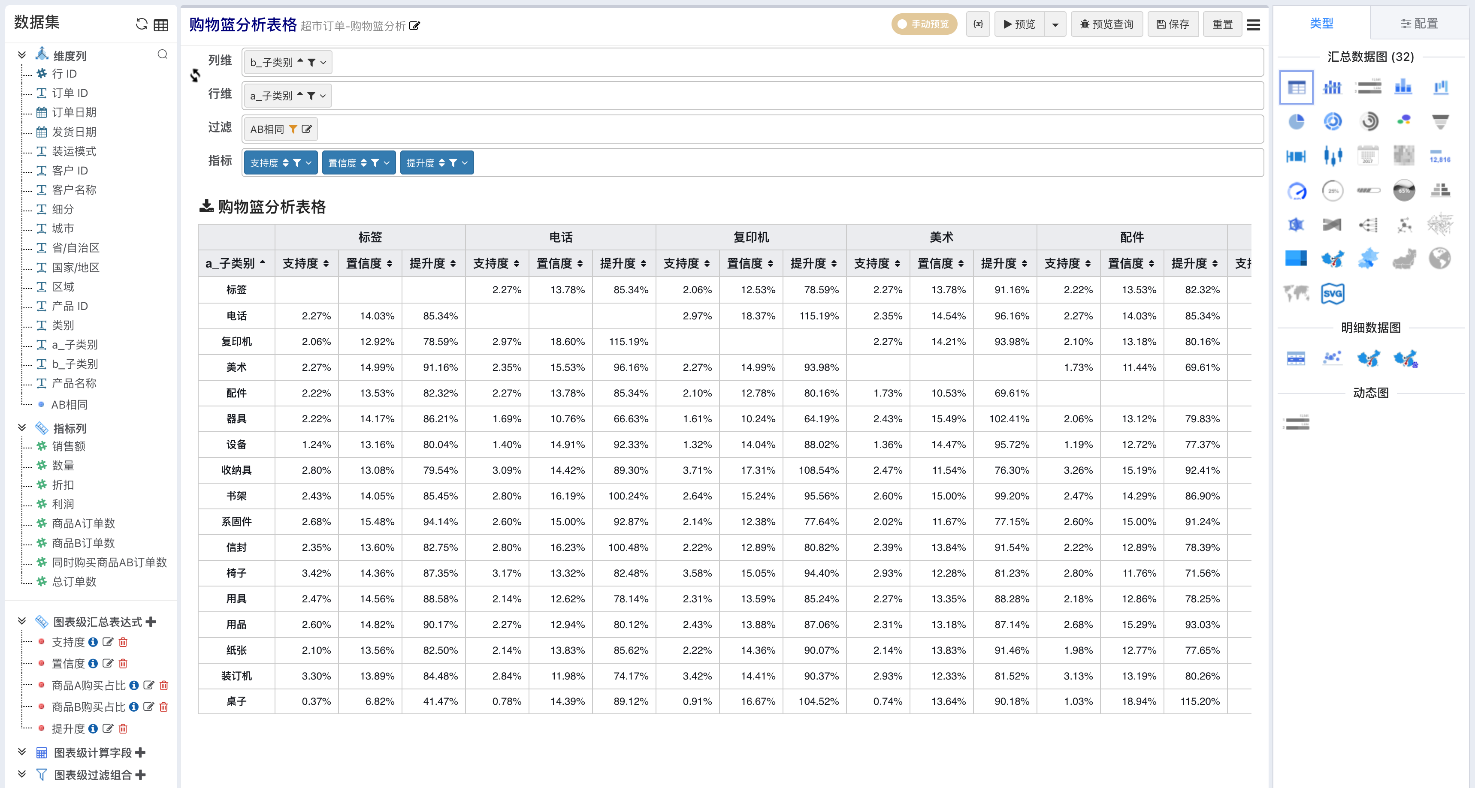The height and width of the screenshot is (788, 1475).
Task: Click the 预览查询 button
Action: point(1106,24)
